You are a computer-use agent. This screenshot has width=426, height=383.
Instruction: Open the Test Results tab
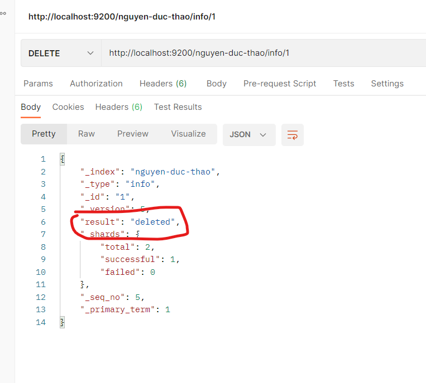click(x=178, y=107)
